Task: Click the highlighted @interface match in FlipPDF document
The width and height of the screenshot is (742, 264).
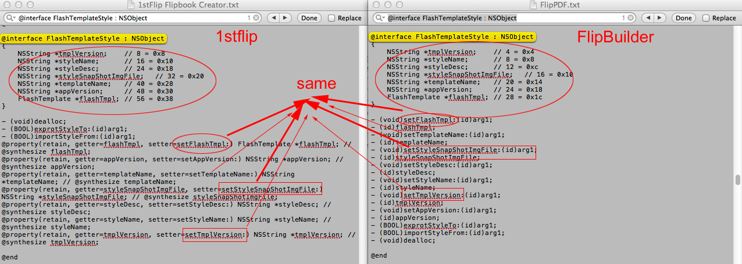Action: coord(452,37)
